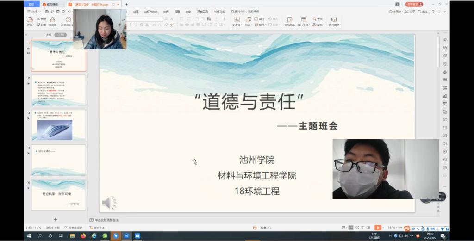Open the Slide Show ribbon tab
Image resolution: width=474 pixels, height=241 pixels.
pyautogui.click(x=152, y=12)
